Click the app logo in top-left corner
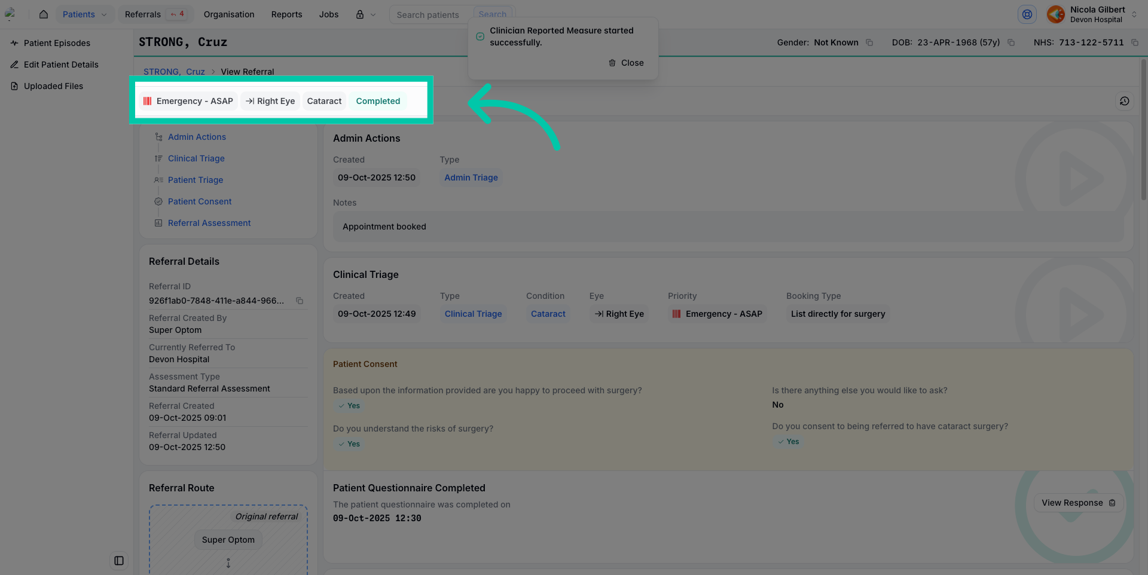 [10, 14]
